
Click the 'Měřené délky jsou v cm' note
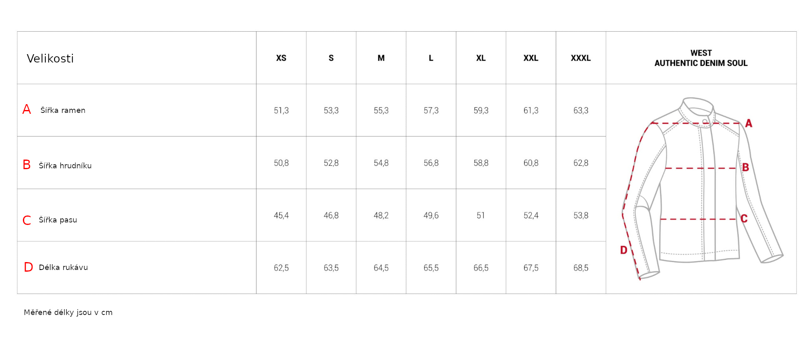(68, 312)
